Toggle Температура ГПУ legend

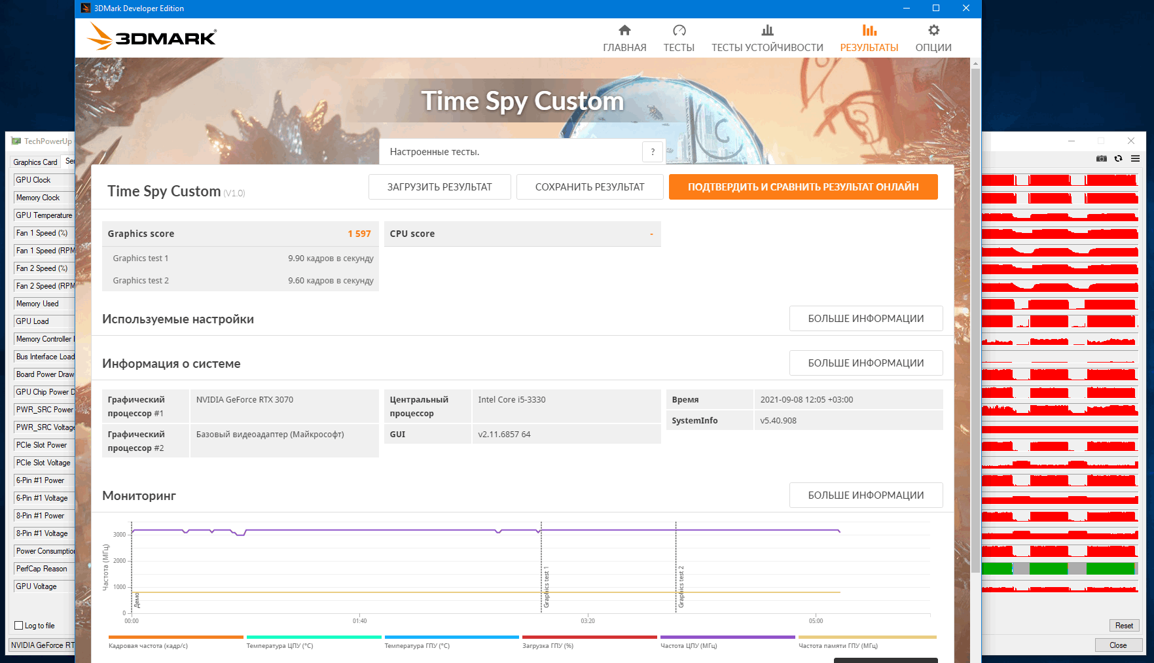click(x=452, y=642)
